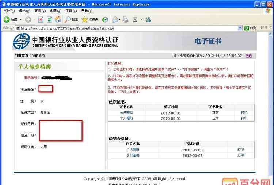Click the Messenger icon in toolbar
Screen dimensions: 274x185
tap(148, 20)
